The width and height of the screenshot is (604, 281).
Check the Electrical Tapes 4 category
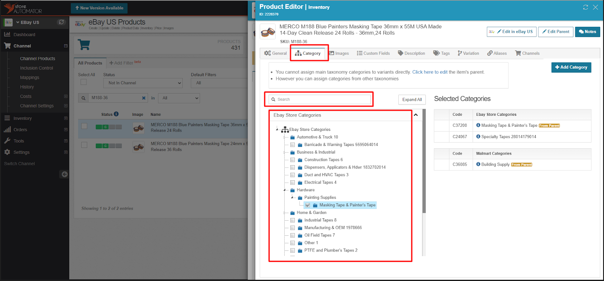(293, 183)
